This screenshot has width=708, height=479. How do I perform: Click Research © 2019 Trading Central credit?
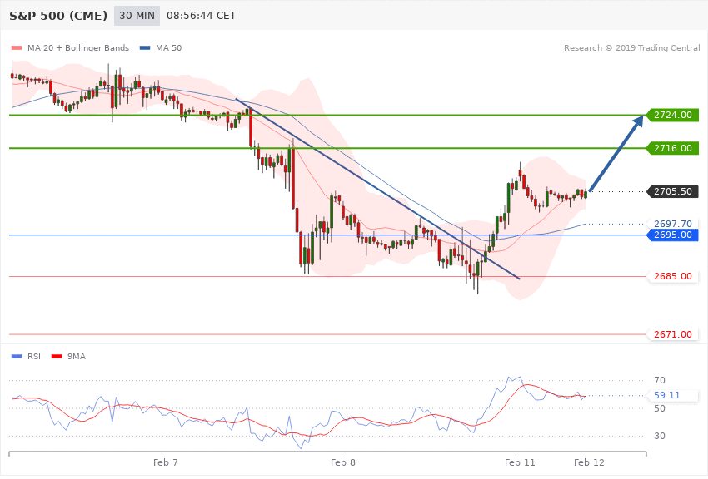(x=631, y=47)
